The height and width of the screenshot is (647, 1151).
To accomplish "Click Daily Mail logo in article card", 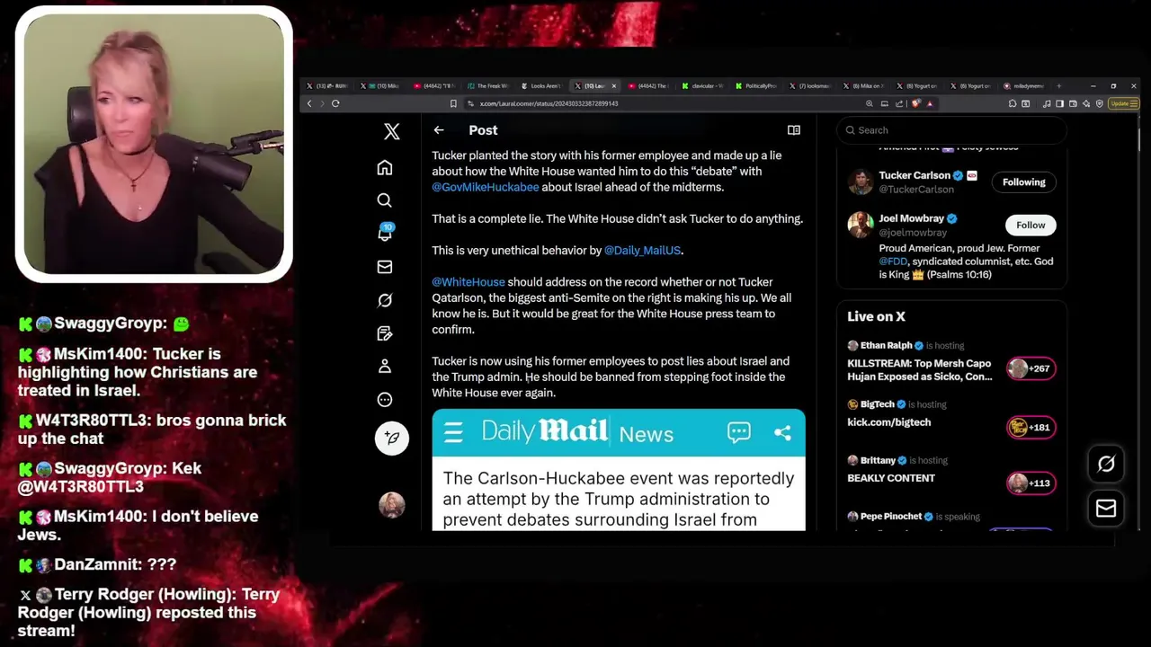I will pyautogui.click(x=545, y=431).
